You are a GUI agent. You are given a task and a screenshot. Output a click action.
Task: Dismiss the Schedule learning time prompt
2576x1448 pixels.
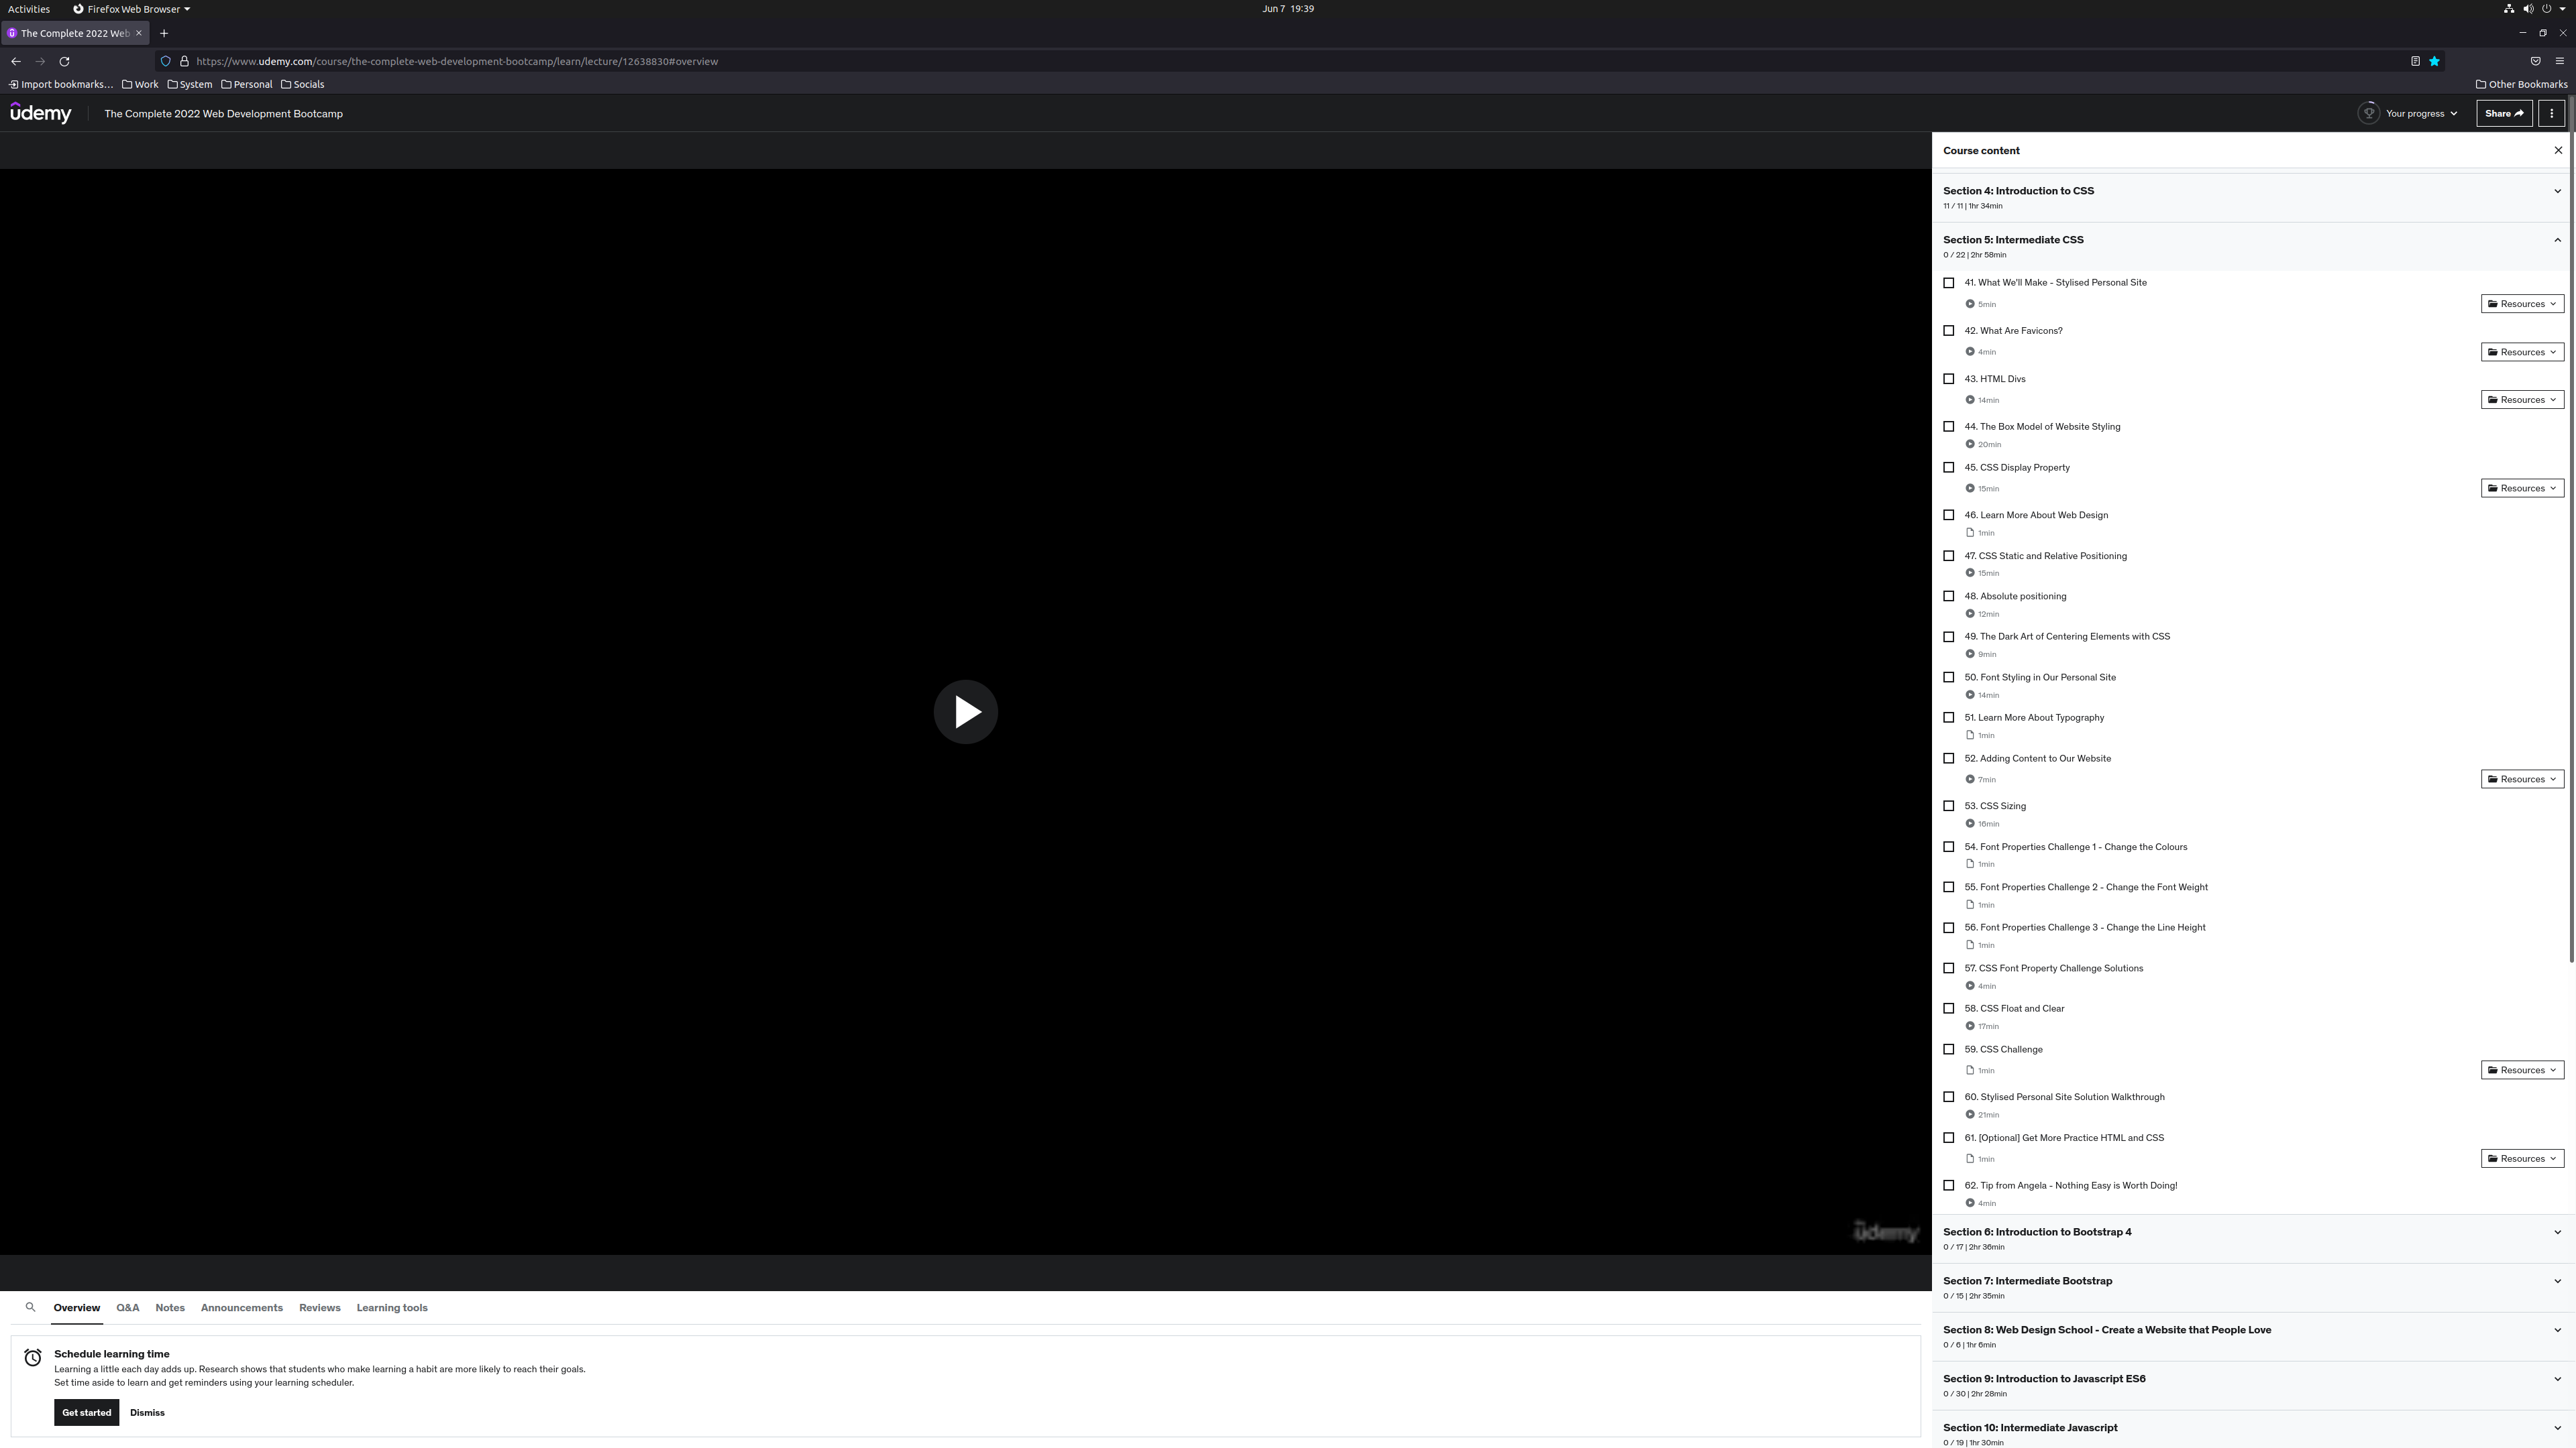(x=147, y=1412)
